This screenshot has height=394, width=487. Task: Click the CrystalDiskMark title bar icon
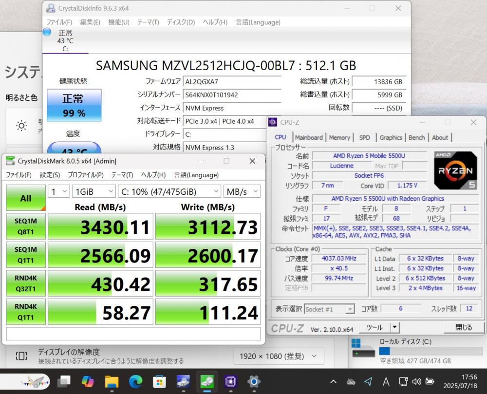tap(10, 161)
